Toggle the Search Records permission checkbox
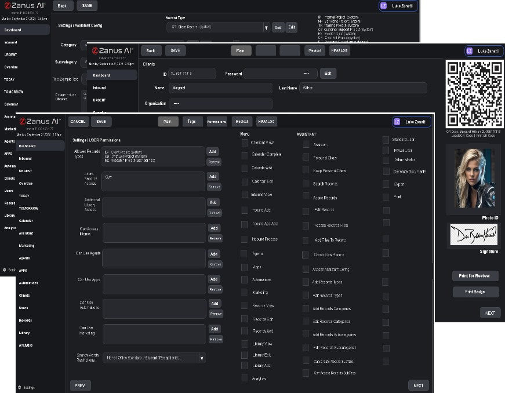 pos(306,184)
